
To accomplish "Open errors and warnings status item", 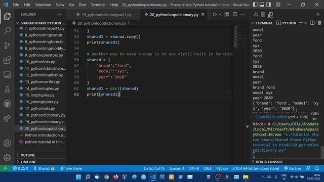I will coord(20,168).
